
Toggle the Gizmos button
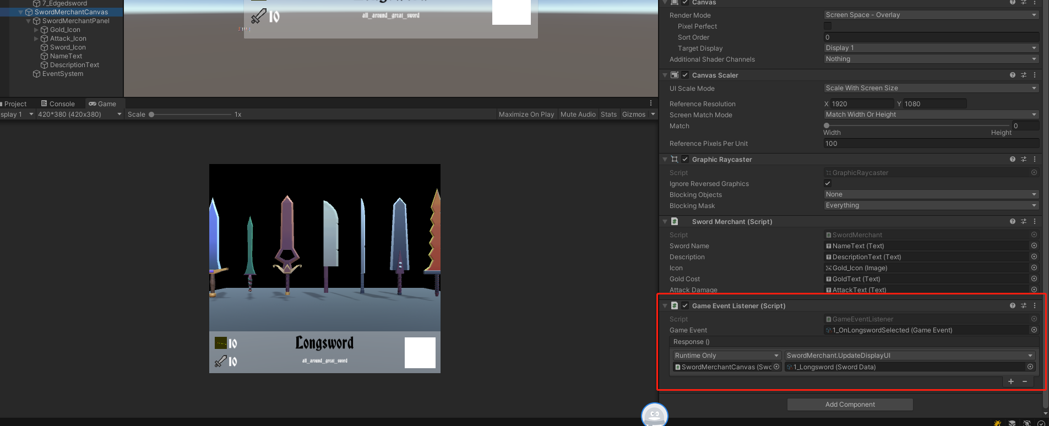pyautogui.click(x=634, y=114)
